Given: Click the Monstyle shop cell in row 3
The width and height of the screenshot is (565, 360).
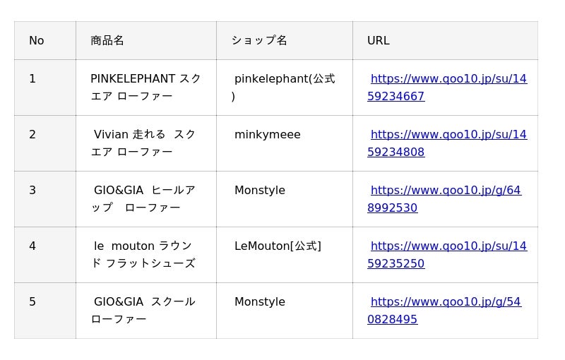Looking at the screenshot, I should (260, 191).
